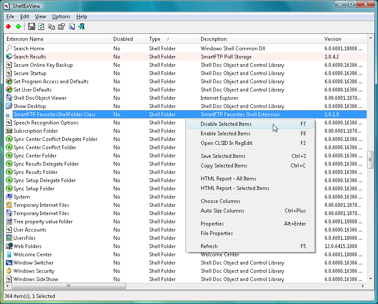378x304 pixels.
Task: Click the Copy Selected Items toolbar icon
Action: [51, 26]
